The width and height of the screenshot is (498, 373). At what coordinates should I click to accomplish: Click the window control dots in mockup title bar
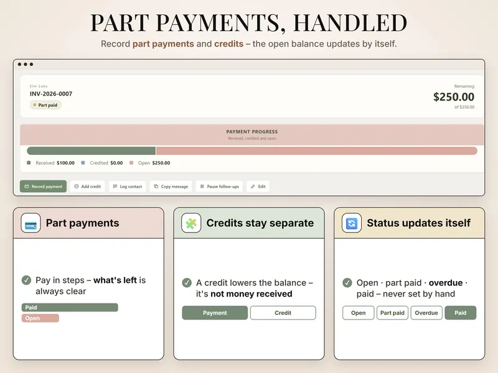(x=26, y=65)
